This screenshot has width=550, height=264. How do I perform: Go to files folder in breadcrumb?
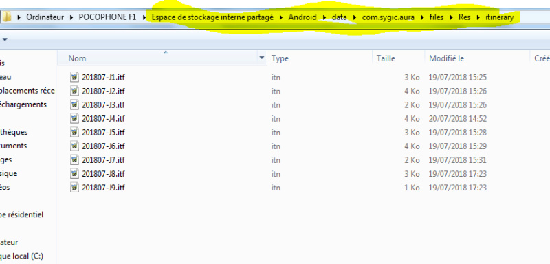pyautogui.click(x=437, y=17)
